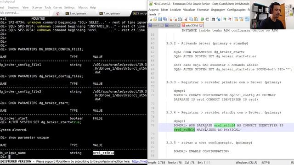Click the Print icon in Notepad++ toolbar

pos(180,19)
